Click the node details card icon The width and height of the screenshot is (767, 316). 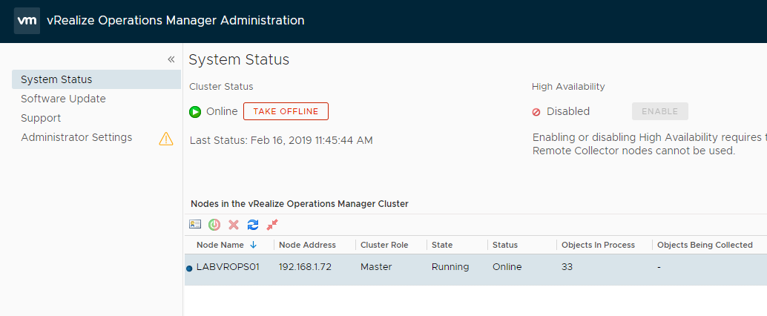[x=195, y=224]
